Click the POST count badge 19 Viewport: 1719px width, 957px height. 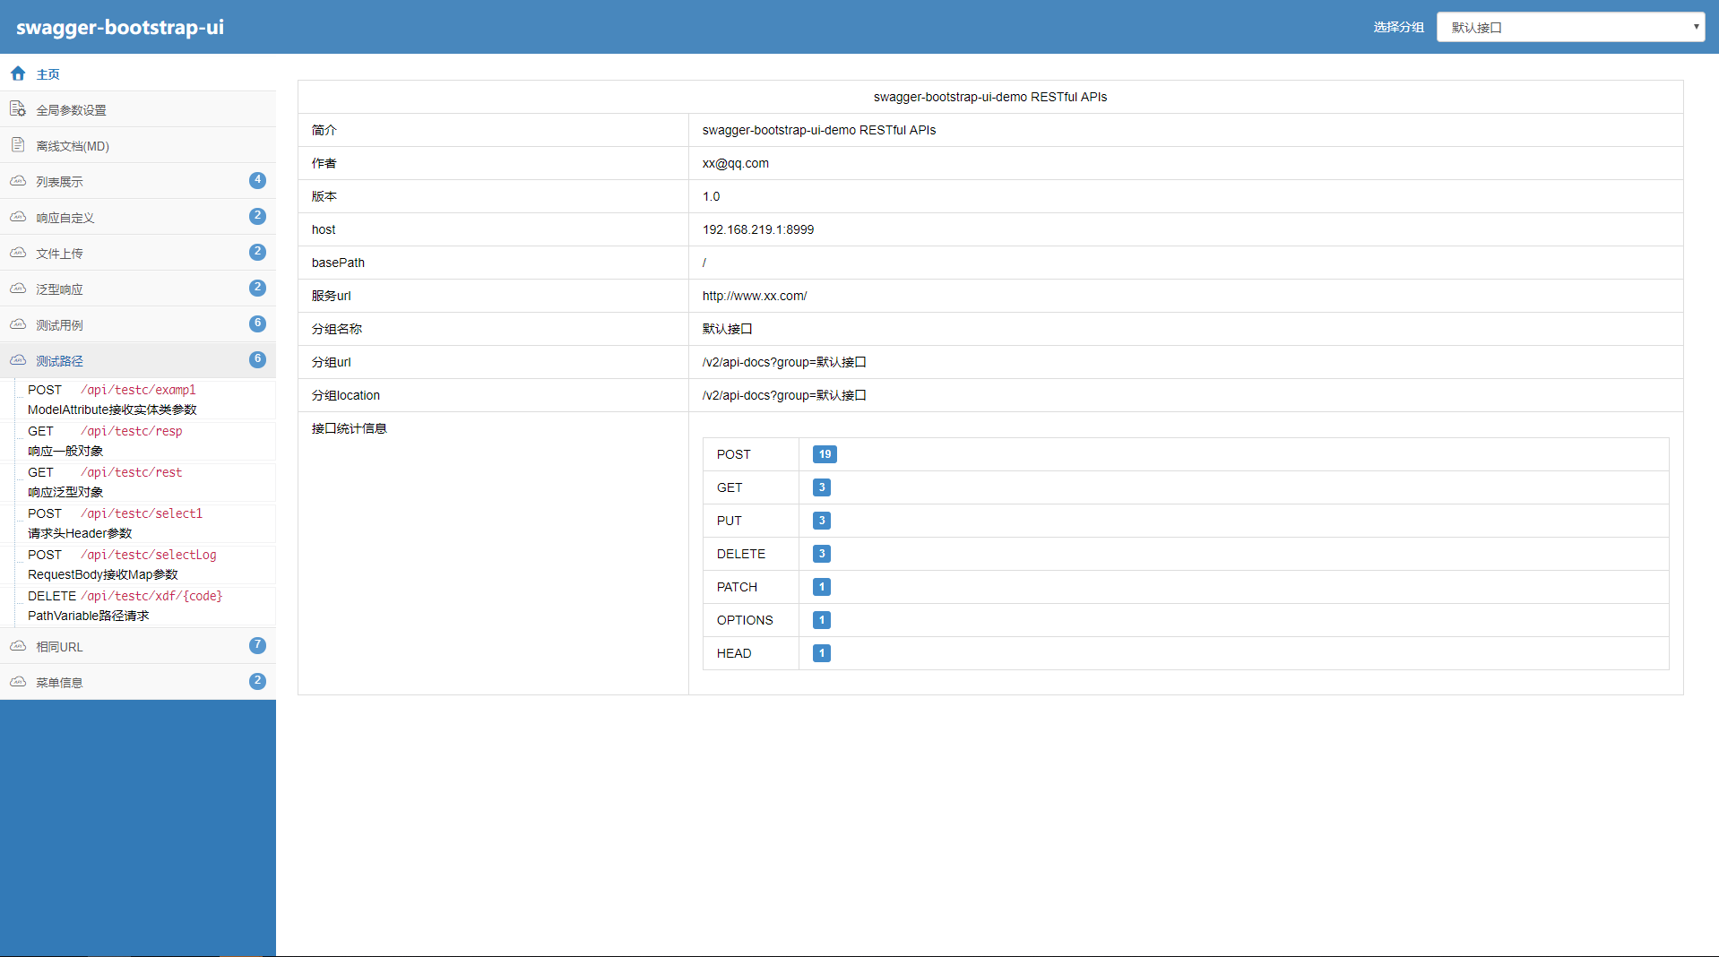pos(825,454)
